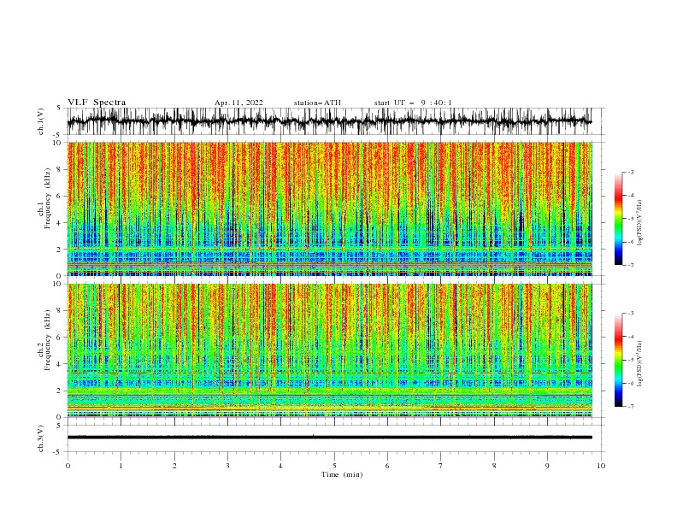Screen dimensions: 677x523
Task: Click the ch.2 PSD color bar
Action: click(618, 360)
